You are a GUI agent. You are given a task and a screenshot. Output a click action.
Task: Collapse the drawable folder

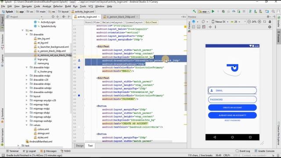[26, 34]
